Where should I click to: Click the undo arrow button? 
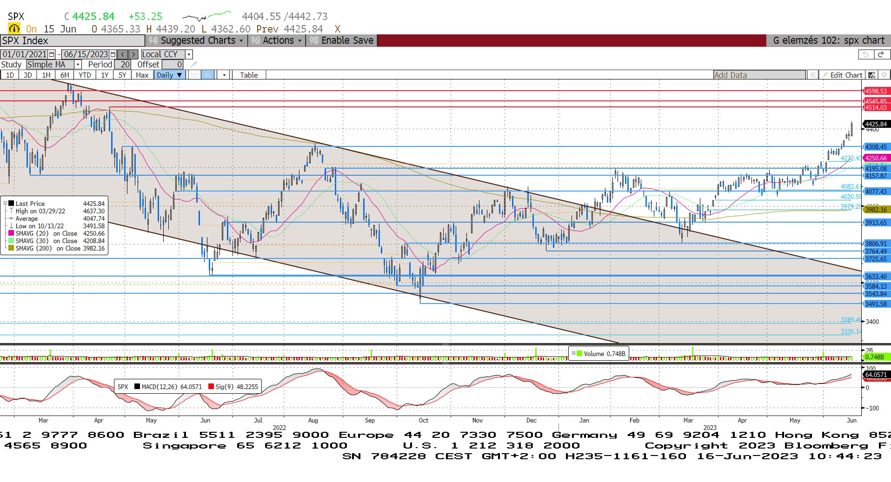(865, 54)
